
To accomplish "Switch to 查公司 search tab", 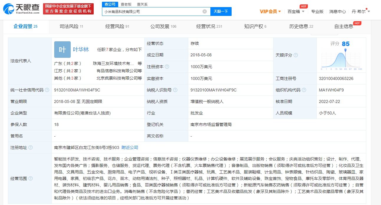I will point(110,4).
